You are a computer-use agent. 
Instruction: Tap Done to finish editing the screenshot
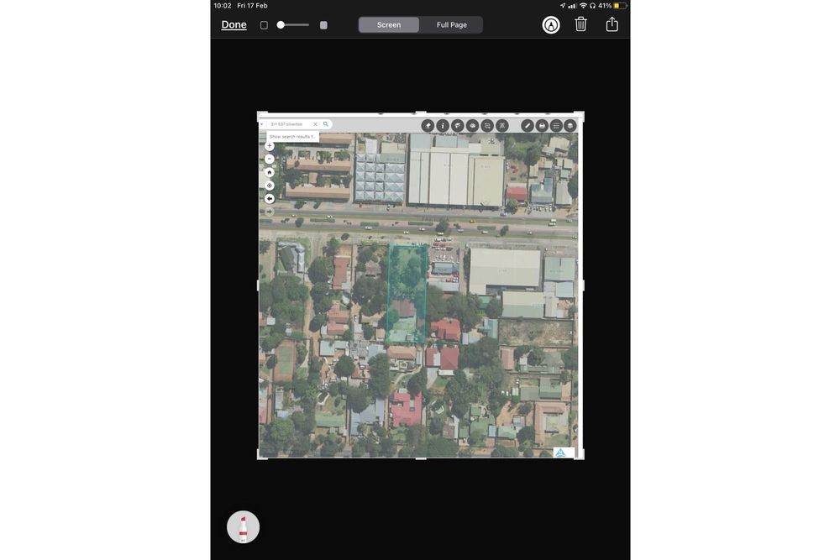click(x=234, y=25)
